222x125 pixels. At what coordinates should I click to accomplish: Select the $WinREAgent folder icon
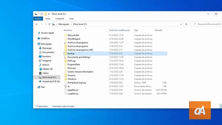point(66,39)
